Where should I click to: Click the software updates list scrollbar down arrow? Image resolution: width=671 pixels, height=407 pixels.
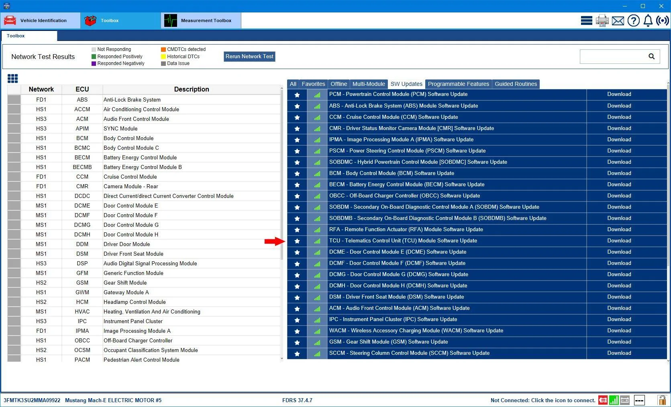(668, 360)
